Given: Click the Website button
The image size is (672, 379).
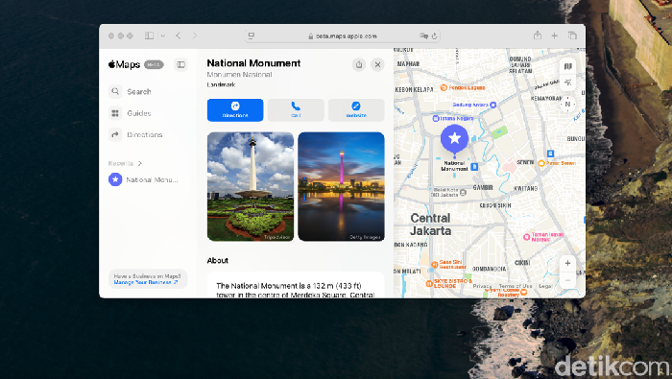Looking at the screenshot, I should 356,110.
